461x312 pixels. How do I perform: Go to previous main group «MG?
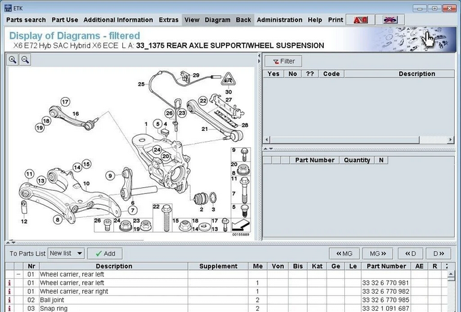[x=344, y=253]
